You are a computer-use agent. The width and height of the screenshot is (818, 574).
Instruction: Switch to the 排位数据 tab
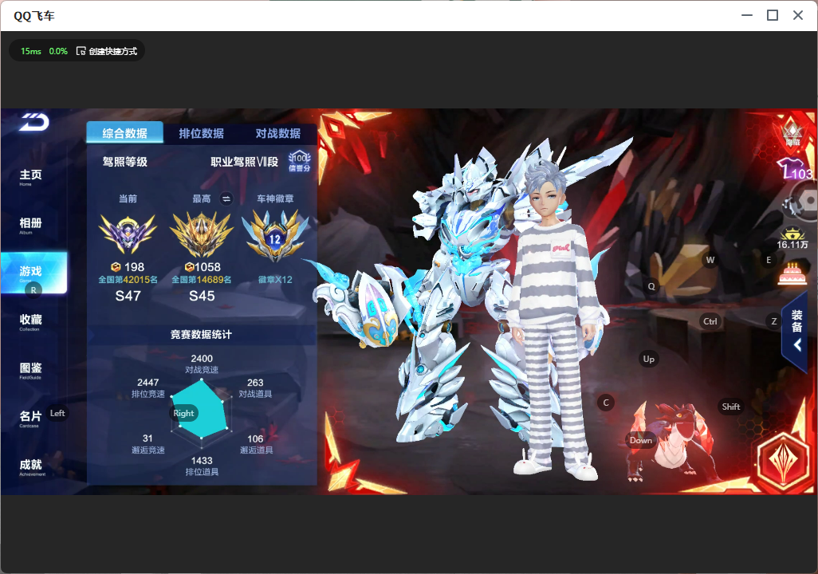click(x=202, y=133)
